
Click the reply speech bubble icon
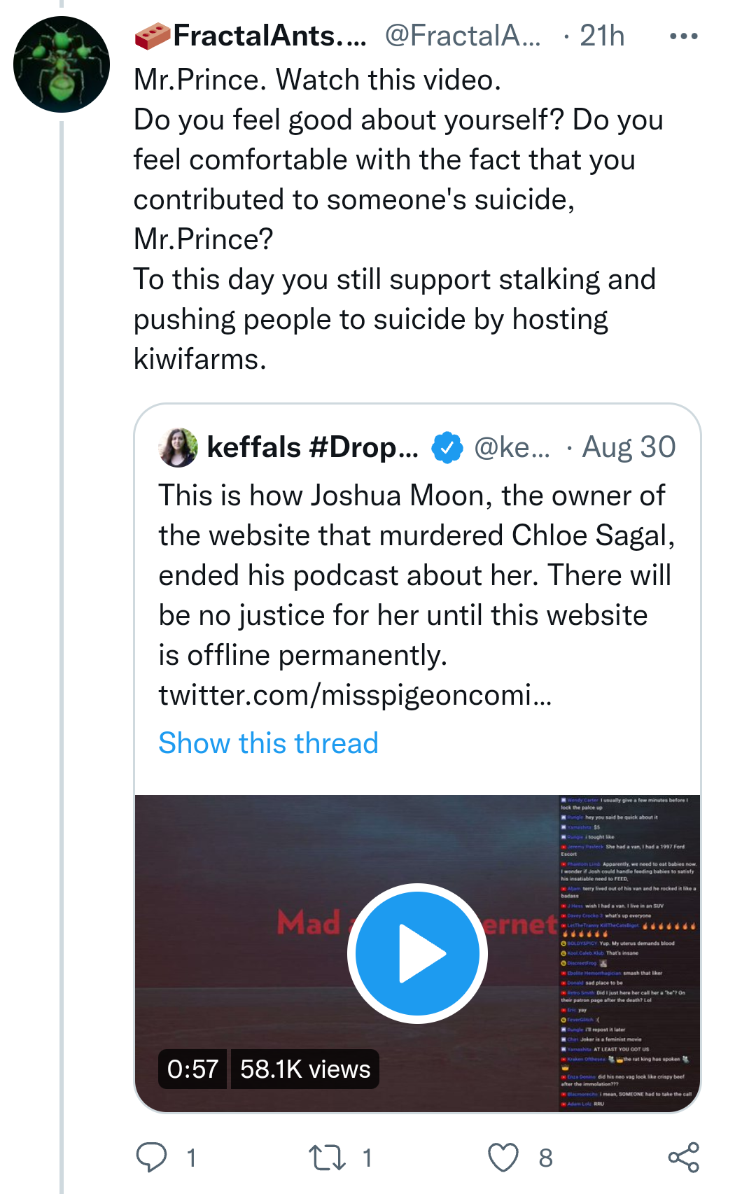coord(151,1157)
